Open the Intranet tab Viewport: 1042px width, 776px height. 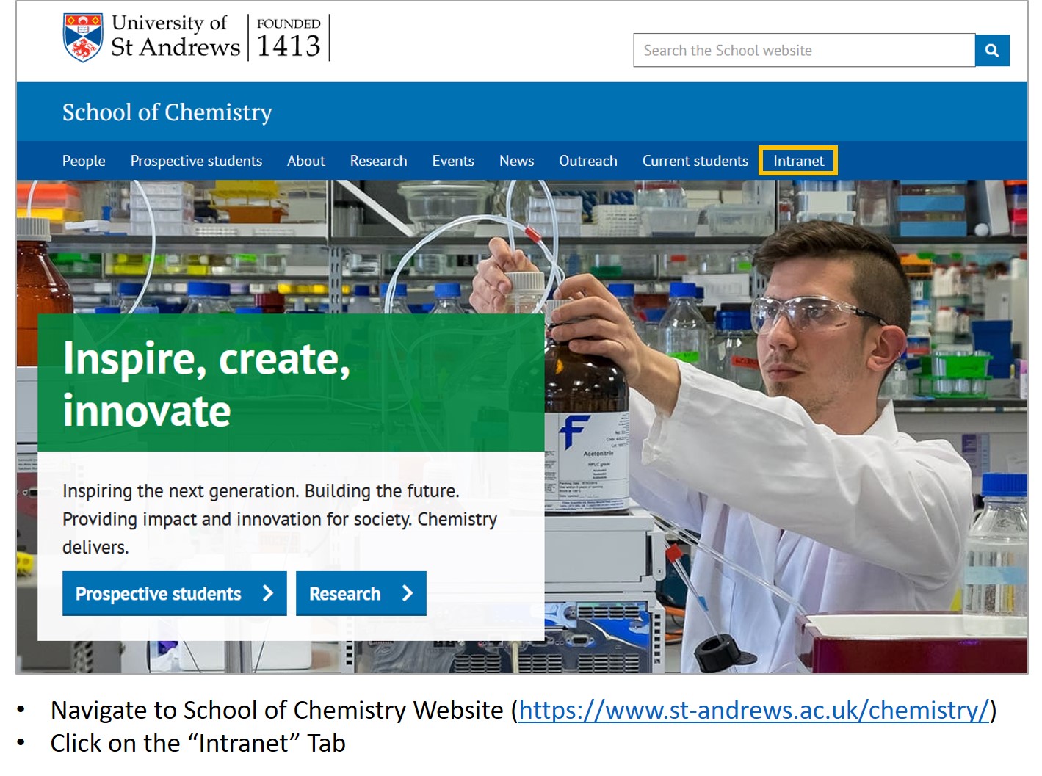pos(797,160)
